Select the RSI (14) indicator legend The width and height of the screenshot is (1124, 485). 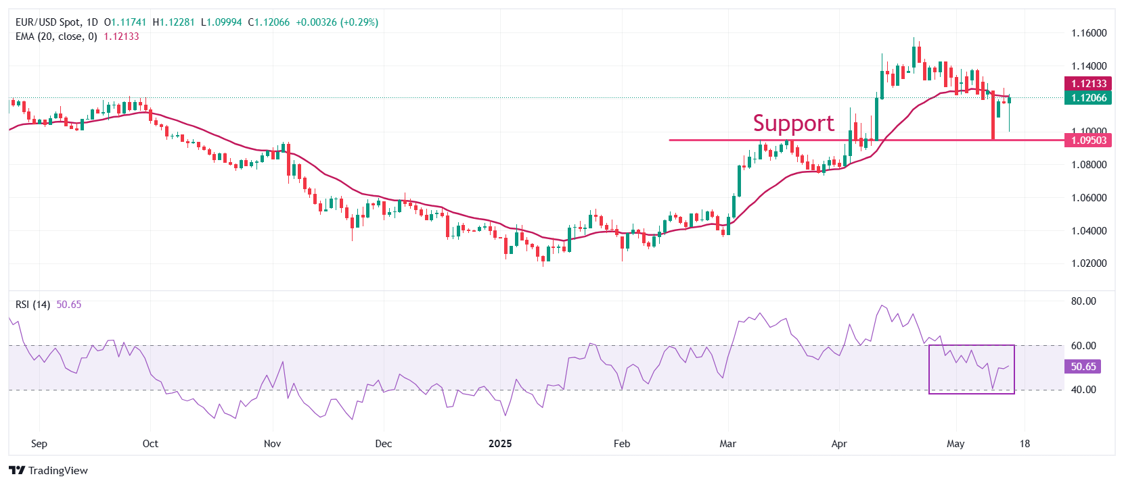click(32, 305)
